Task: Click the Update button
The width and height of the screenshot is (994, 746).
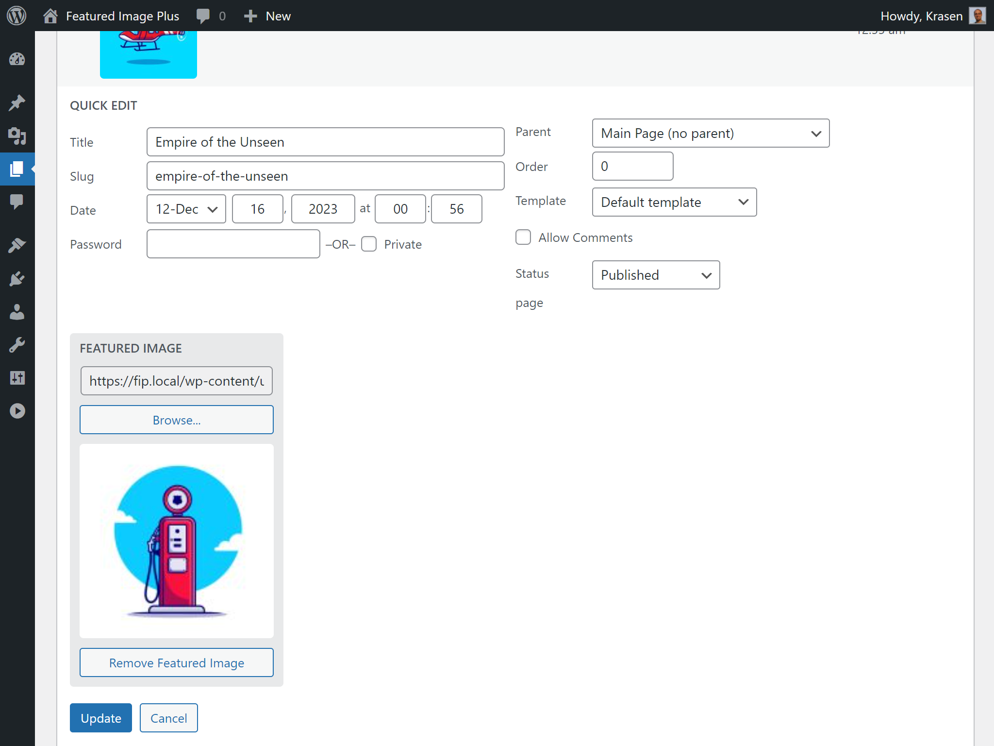Action: [x=101, y=718]
